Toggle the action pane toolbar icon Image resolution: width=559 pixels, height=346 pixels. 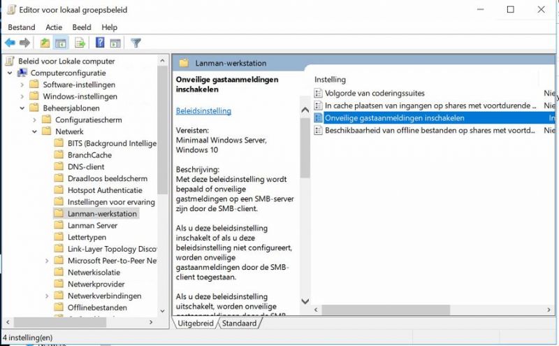coord(115,43)
